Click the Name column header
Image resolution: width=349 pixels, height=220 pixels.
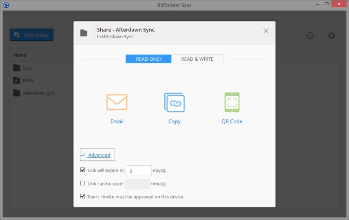coord(20,55)
